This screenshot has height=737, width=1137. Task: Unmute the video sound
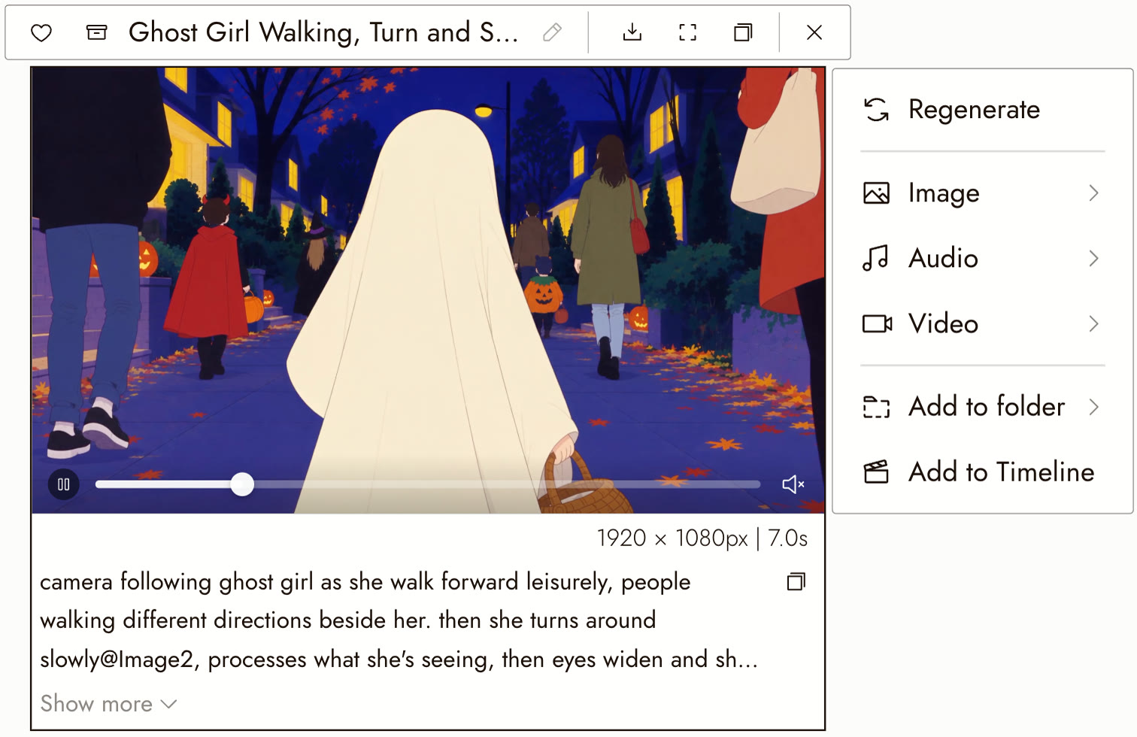793,484
